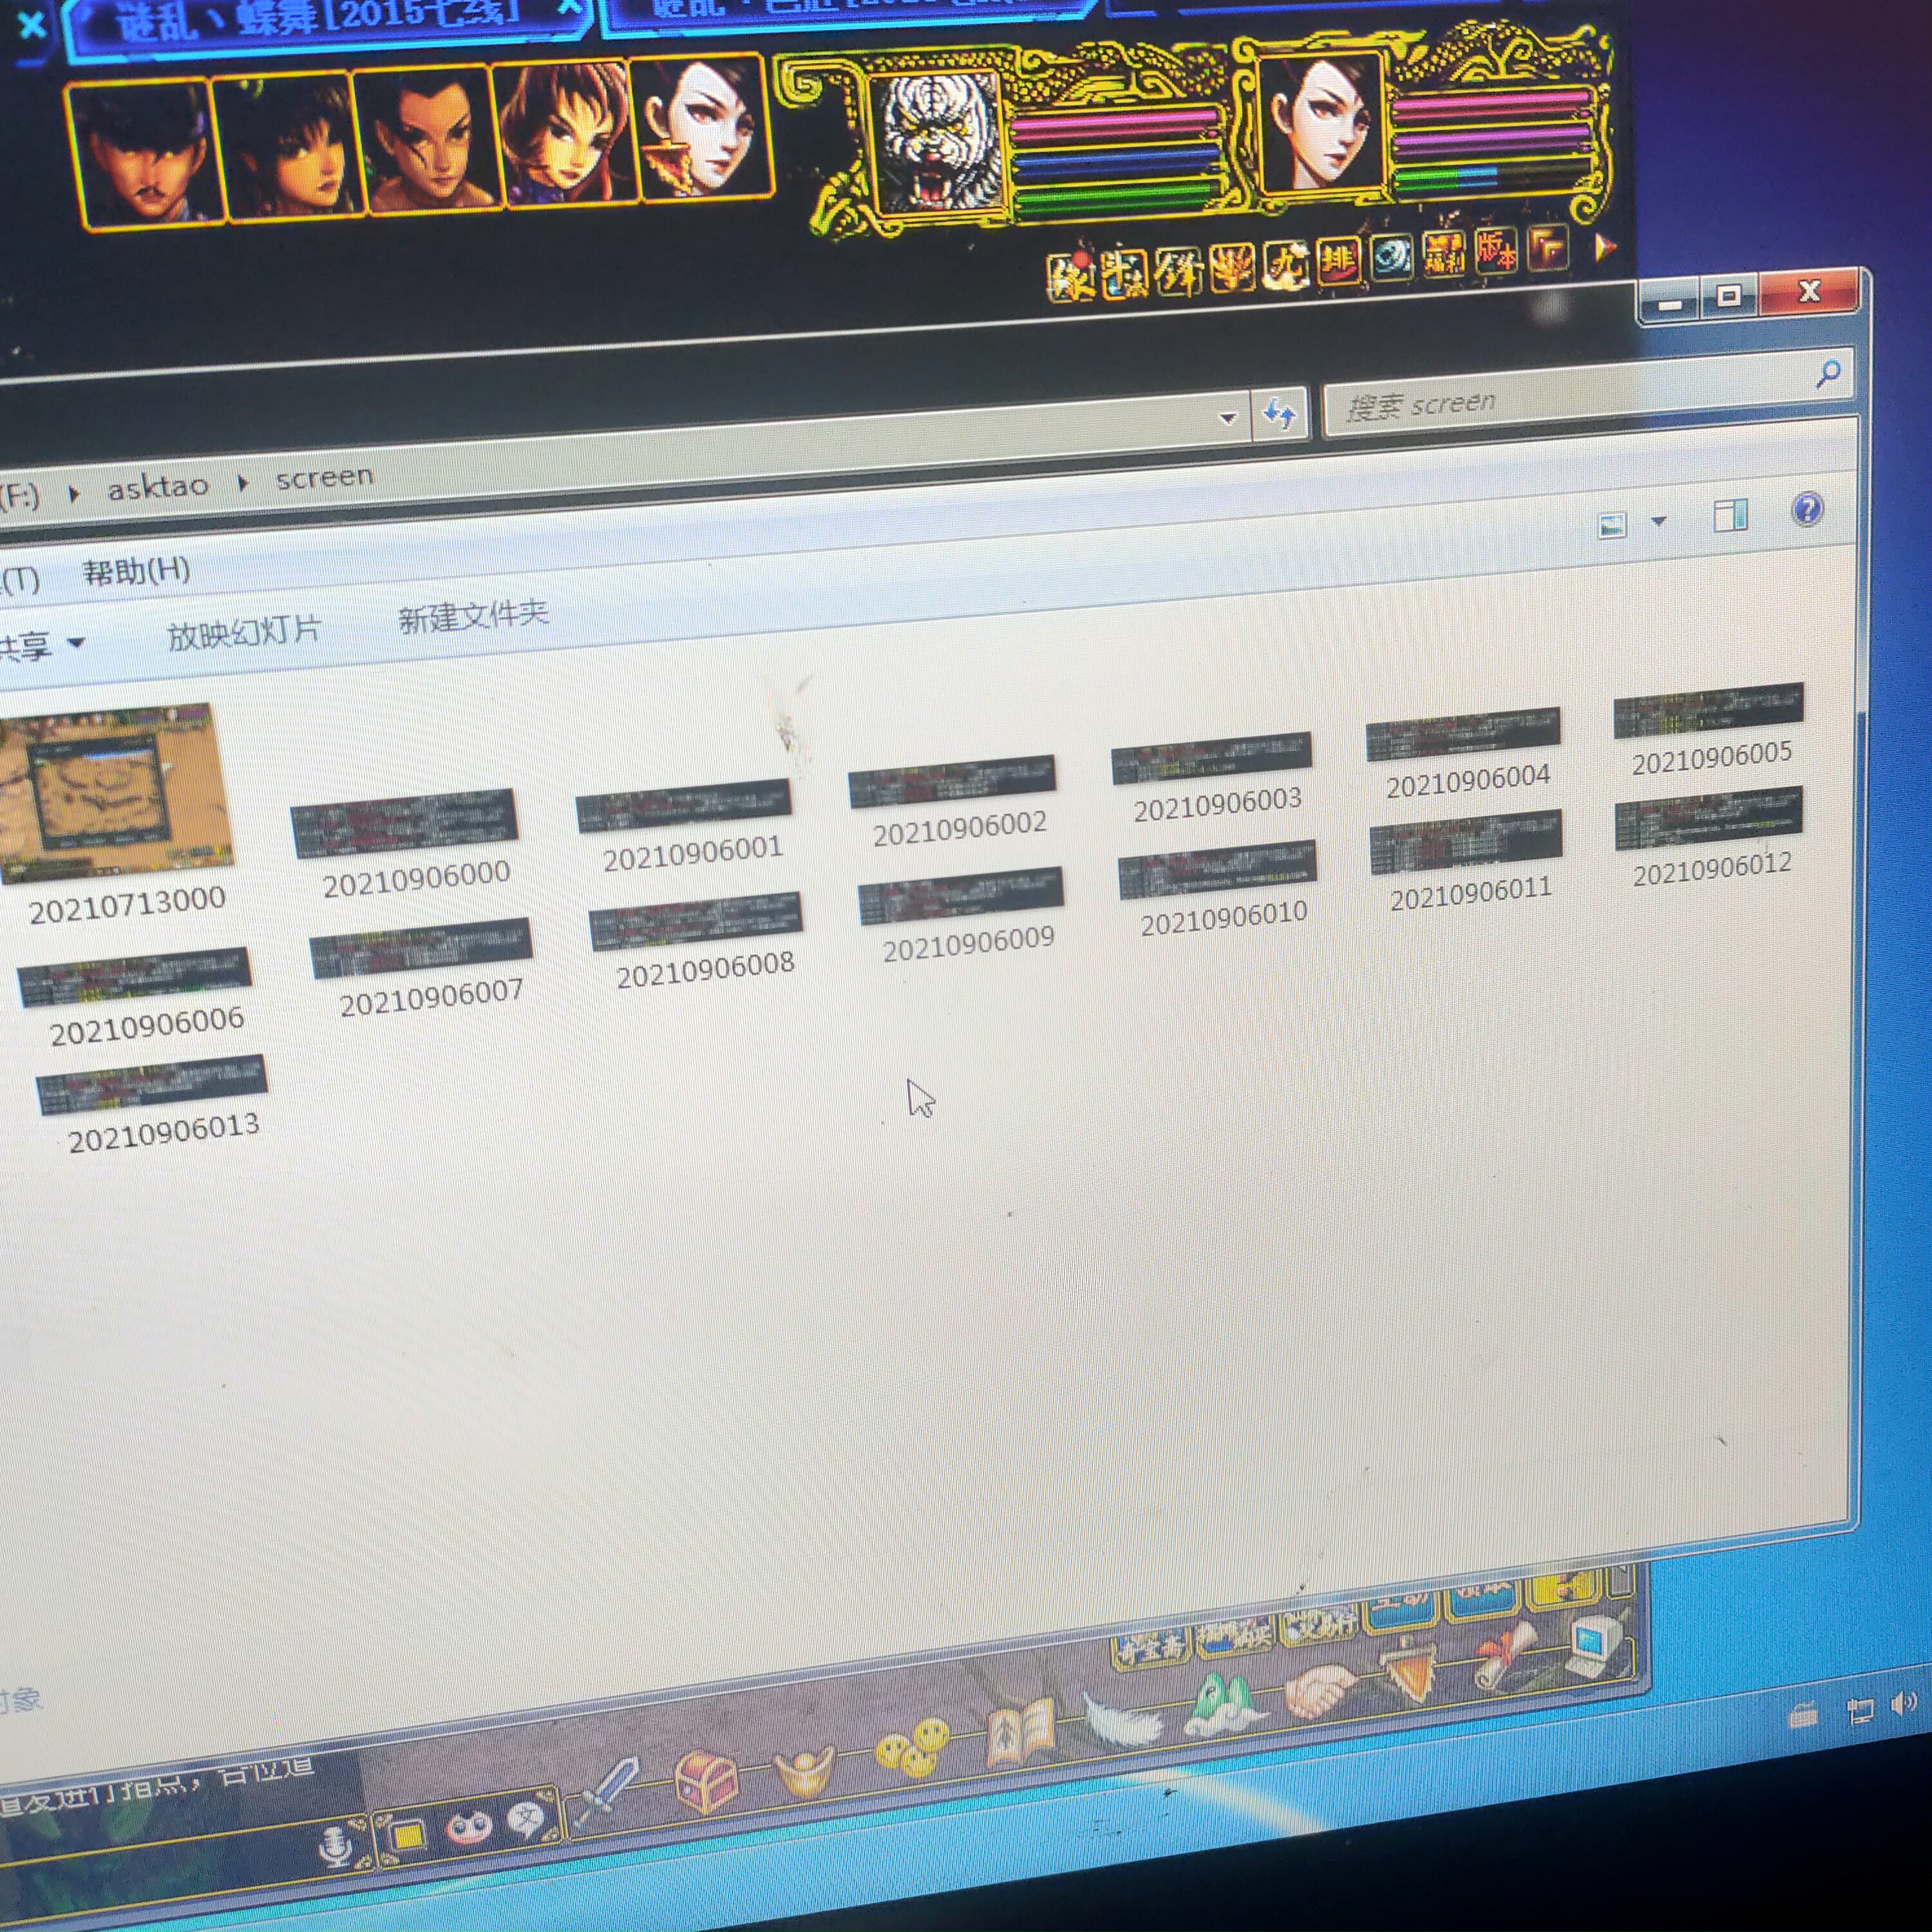This screenshot has width=1932, height=1932.
Task: Click the asktao breadcrumb folder
Action: pyautogui.click(x=158, y=487)
